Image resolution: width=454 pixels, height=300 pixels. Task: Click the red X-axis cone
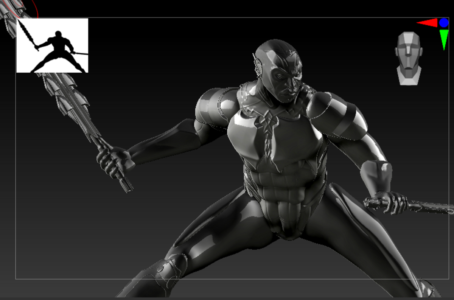click(x=427, y=23)
